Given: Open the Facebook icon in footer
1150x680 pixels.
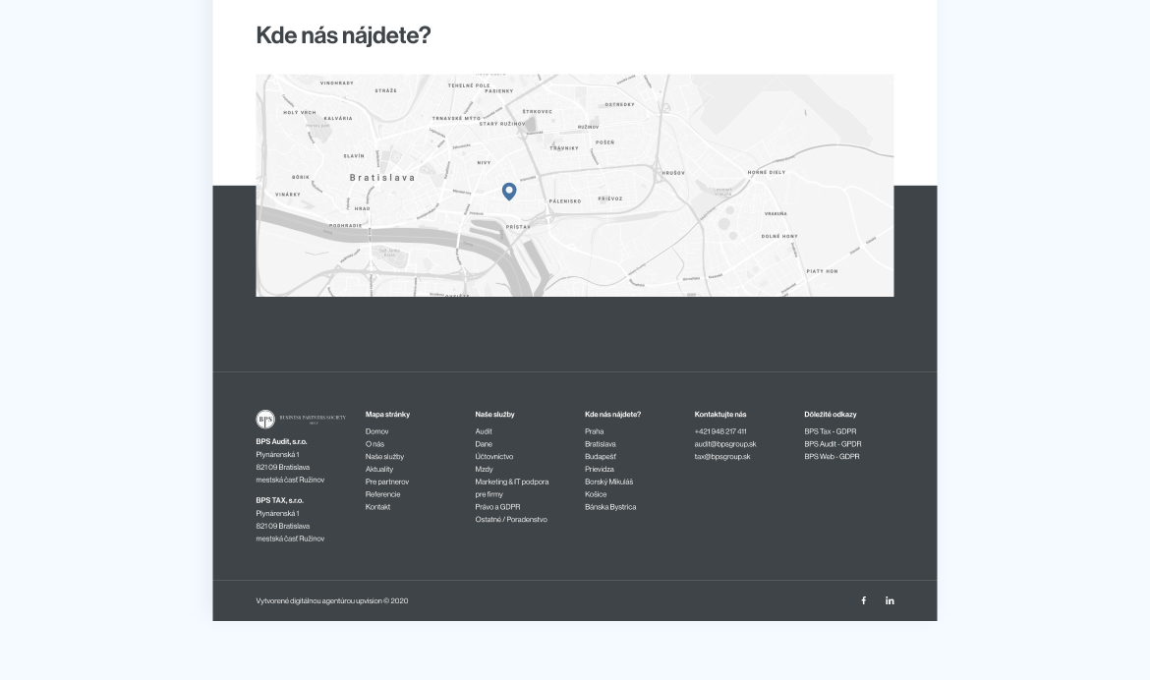Looking at the screenshot, I should click(x=864, y=600).
